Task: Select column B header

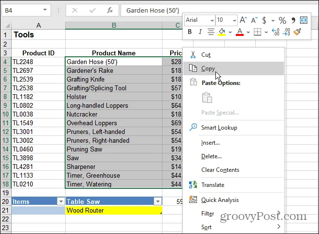Action: [114, 25]
